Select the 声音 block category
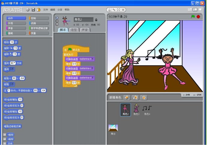This screenshot has height=145, width=207. coord(16,28)
